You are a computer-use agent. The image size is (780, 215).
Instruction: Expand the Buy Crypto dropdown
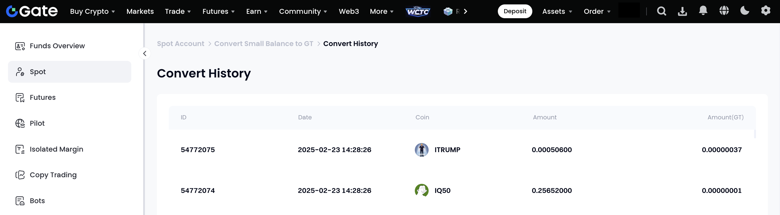click(92, 12)
